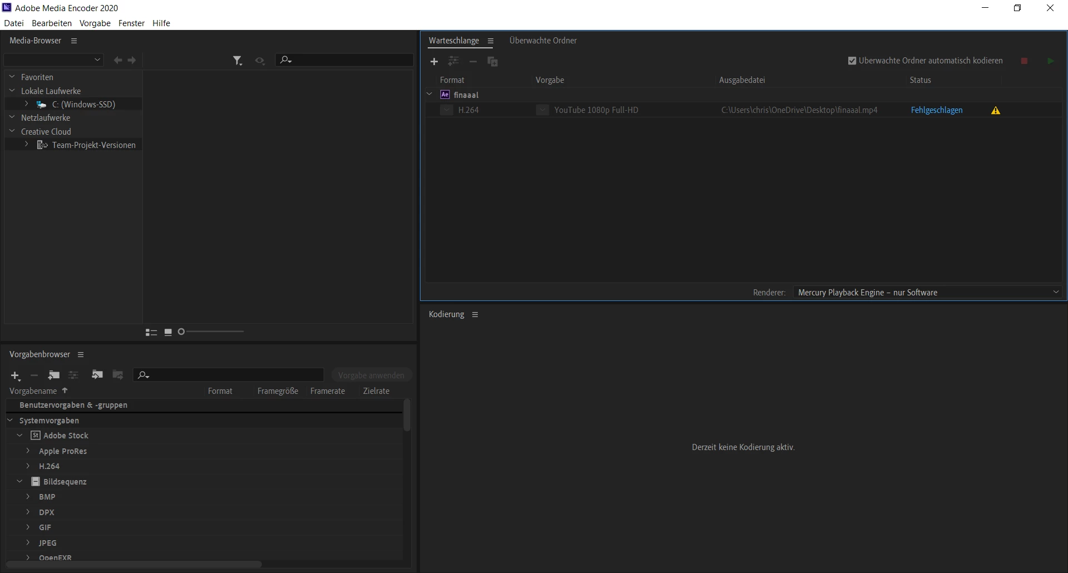Expand the Apple ProRes presets

click(28, 451)
